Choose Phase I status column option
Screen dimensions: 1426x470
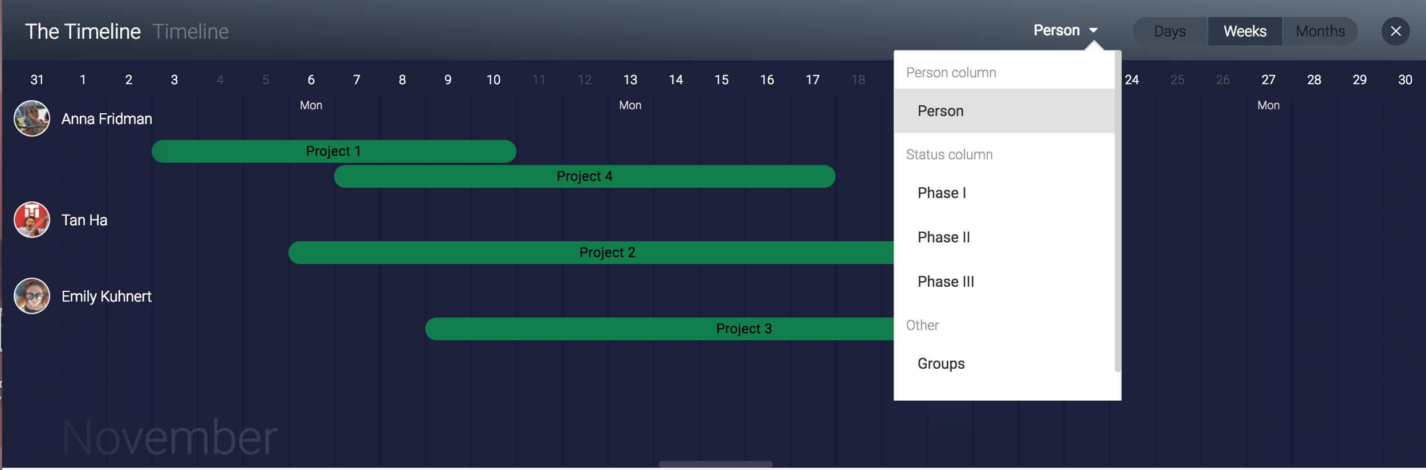[1004, 193]
